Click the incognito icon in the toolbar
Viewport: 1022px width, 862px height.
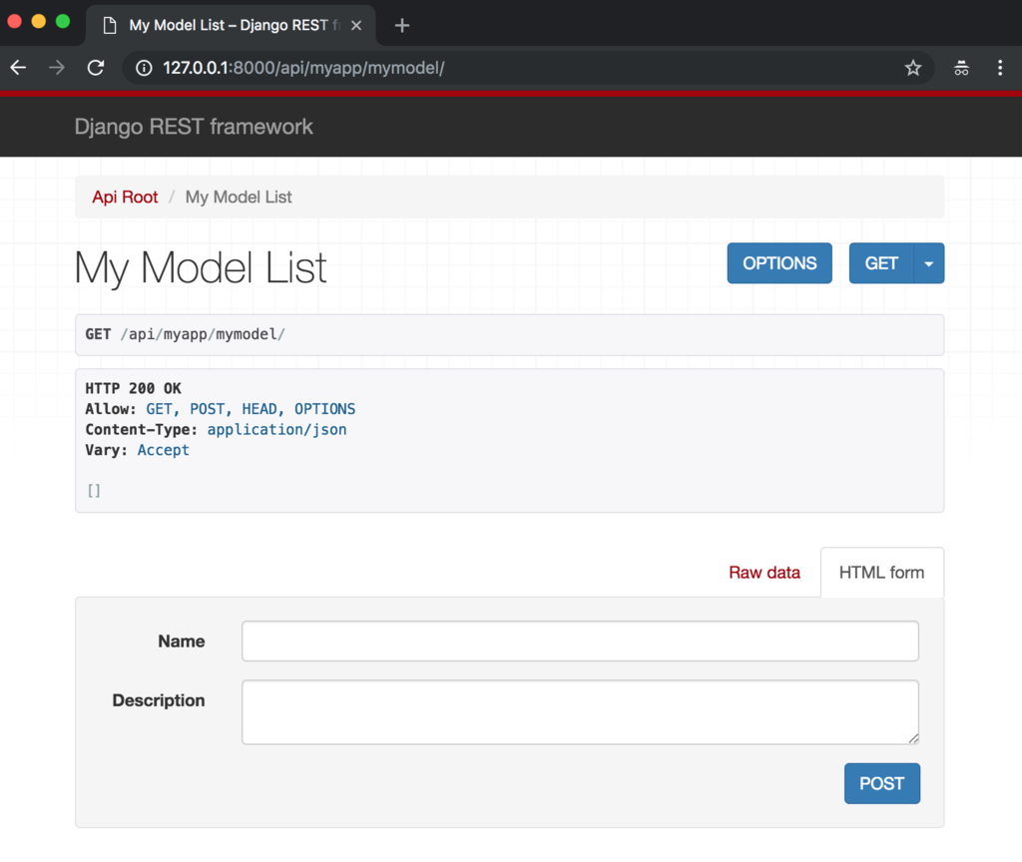point(961,68)
